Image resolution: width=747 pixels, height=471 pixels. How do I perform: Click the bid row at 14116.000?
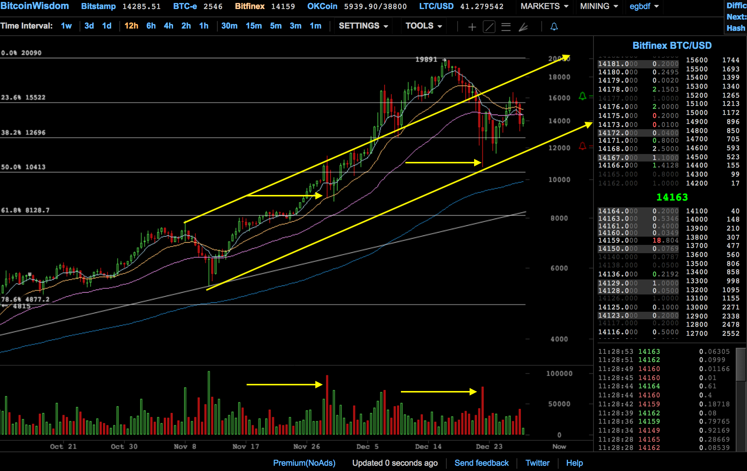pyautogui.click(x=638, y=332)
